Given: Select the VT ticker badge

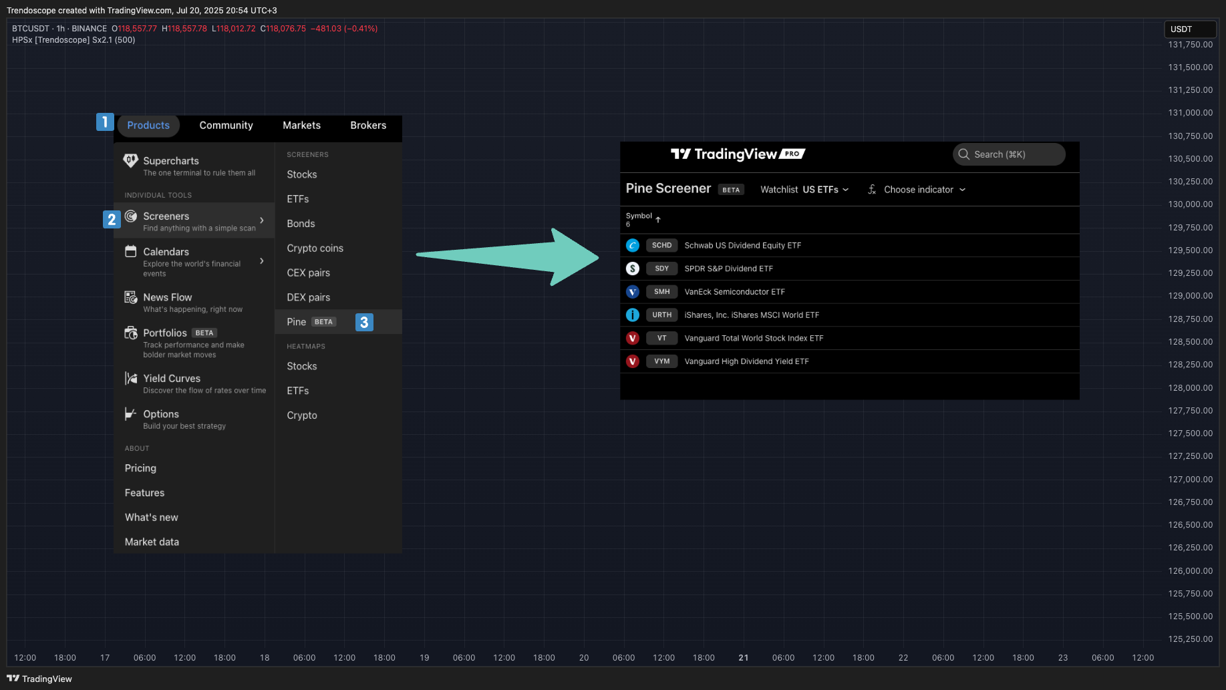Looking at the screenshot, I should [662, 339].
